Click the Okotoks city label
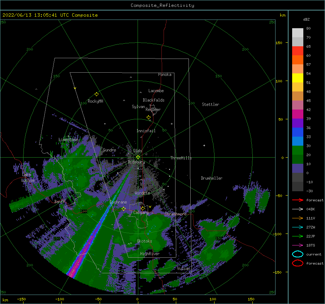This screenshot has height=304, width=325. pos(144,241)
